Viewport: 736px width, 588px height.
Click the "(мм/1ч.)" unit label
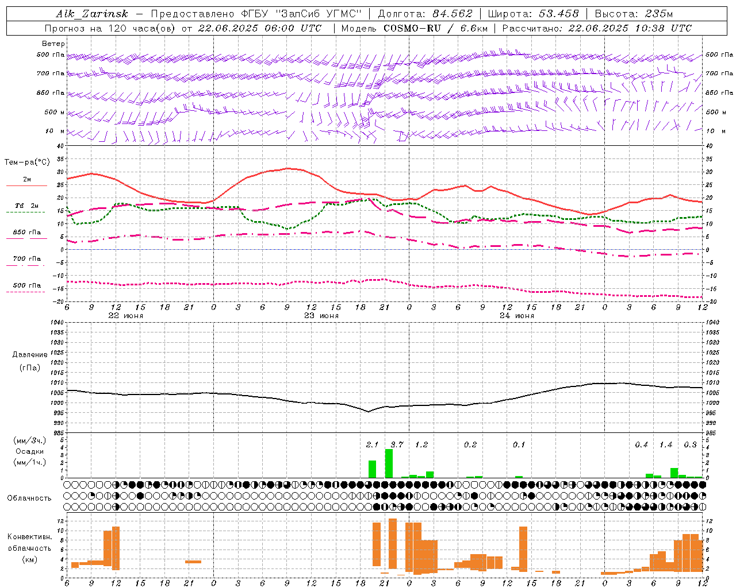click(x=29, y=462)
